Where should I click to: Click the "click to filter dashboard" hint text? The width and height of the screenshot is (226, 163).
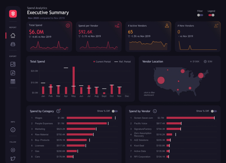click(x=149, y=94)
